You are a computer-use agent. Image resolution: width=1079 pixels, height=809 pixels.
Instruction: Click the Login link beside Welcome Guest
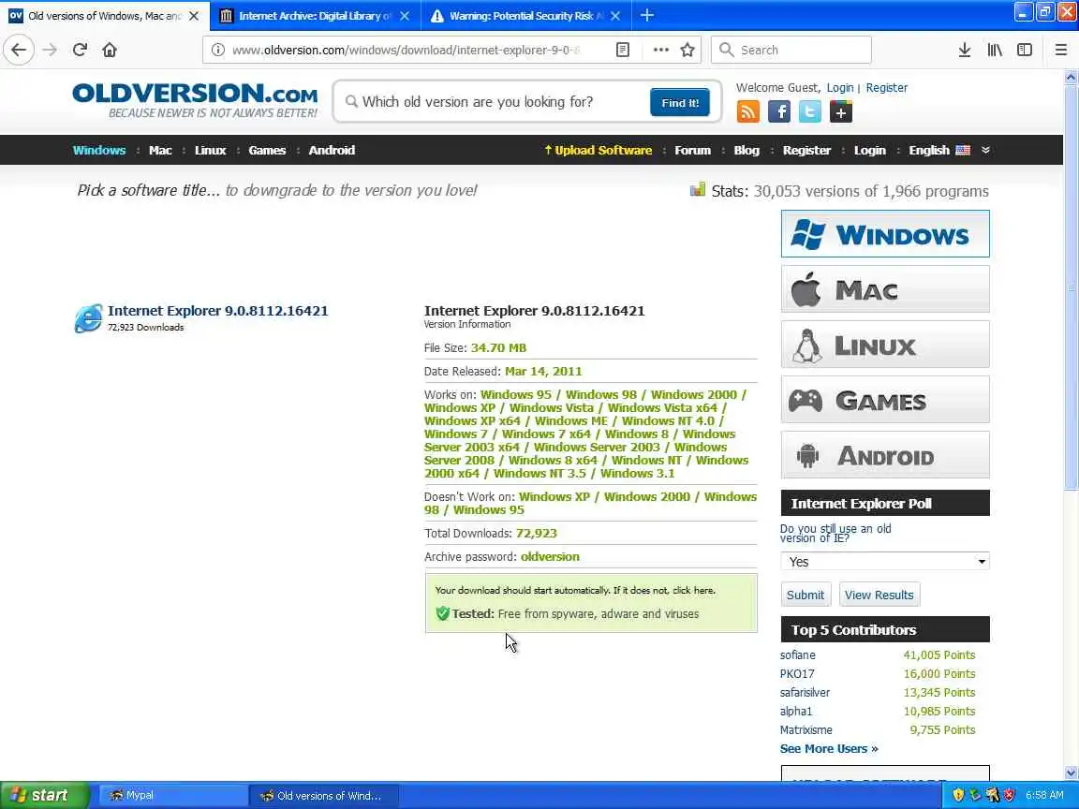pyautogui.click(x=839, y=87)
